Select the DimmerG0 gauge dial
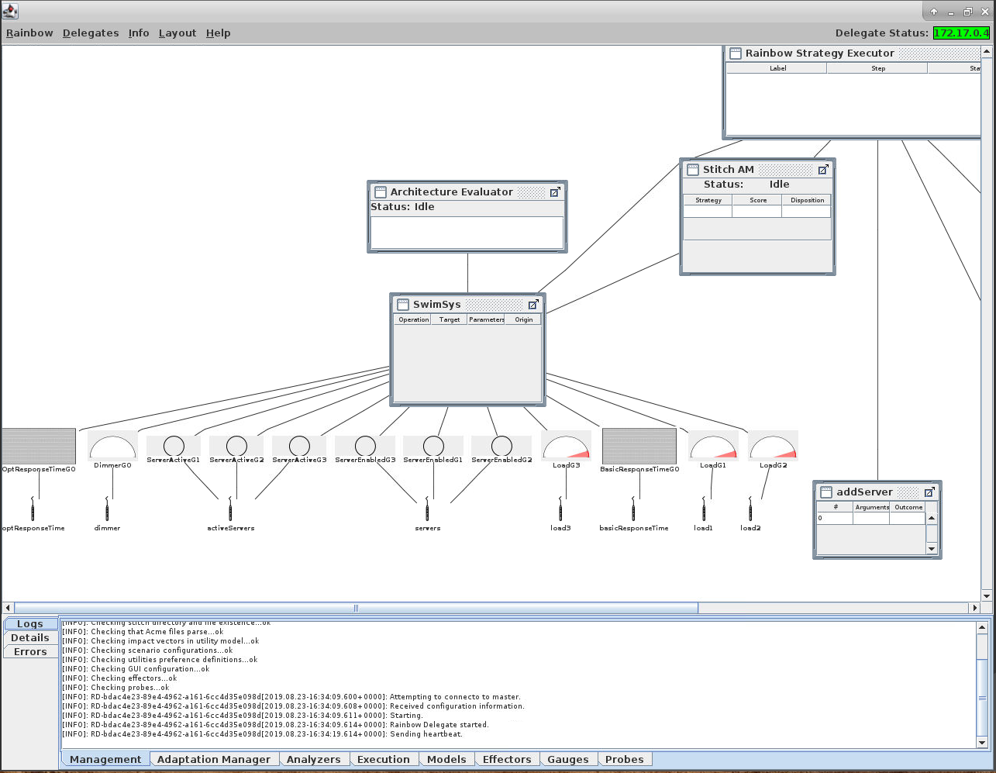 click(x=112, y=447)
